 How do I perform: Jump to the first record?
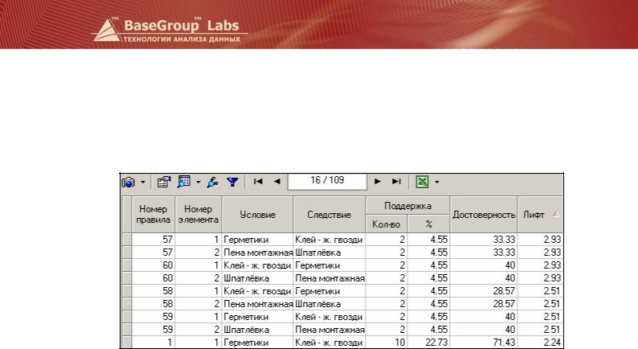258,182
